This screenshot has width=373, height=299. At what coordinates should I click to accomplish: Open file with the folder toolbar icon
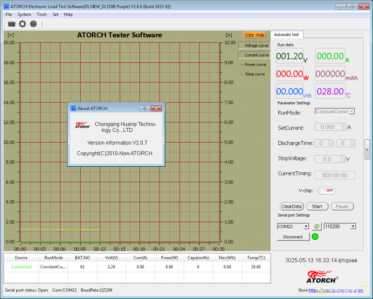point(11,24)
